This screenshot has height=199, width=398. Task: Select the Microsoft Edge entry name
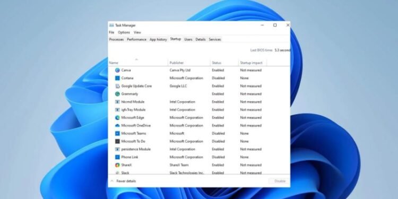click(133, 117)
